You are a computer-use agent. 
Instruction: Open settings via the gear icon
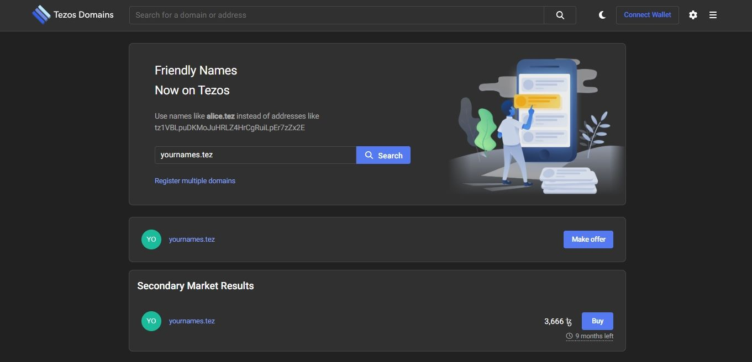[693, 15]
